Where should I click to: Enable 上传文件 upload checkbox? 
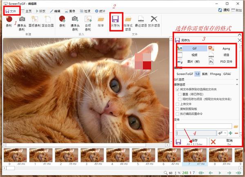177,104
